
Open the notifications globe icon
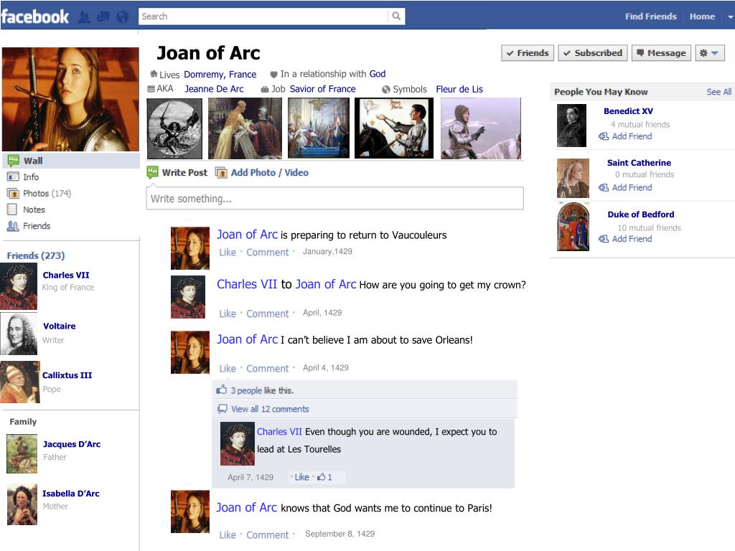click(122, 17)
